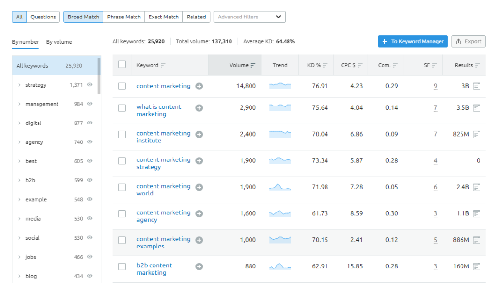Open the SERP results icon for "content marketing"
The height and width of the screenshot is (283, 499).
point(476,86)
